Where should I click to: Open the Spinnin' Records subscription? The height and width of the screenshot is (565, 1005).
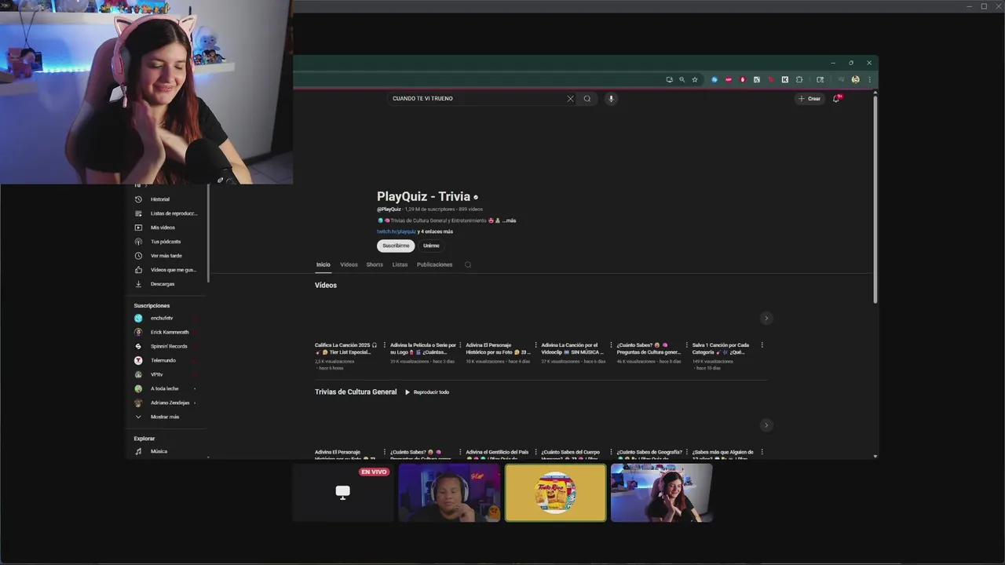(x=166, y=346)
